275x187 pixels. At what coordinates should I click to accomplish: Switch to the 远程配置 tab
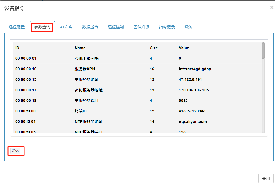(17, 27)
